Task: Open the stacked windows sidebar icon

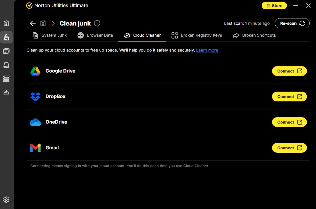Action: [x=6, y=51]
